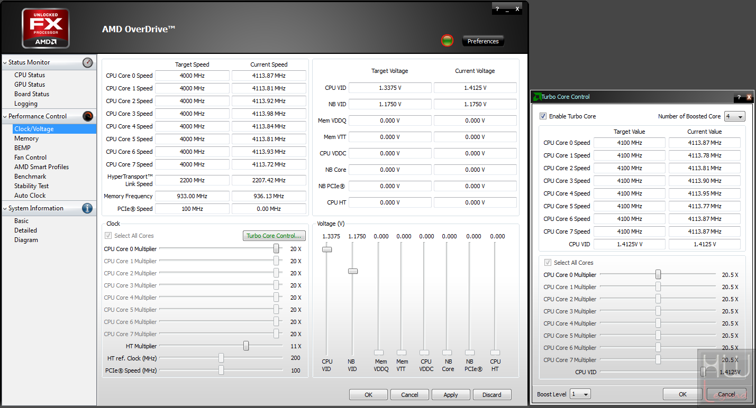Click Turbo Core CPU Core 4 current value 4113.95 MHz
Screen dimensions: 756x408
(x=705, y=193)
